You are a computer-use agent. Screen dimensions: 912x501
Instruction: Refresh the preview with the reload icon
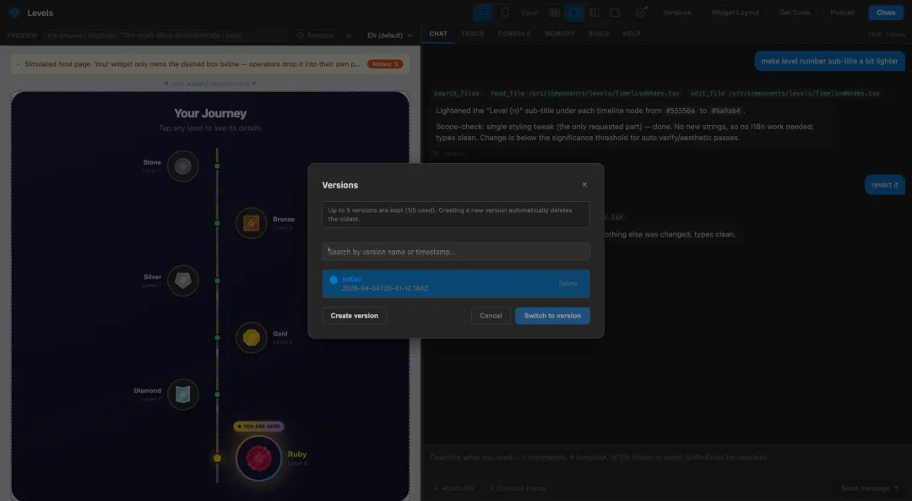pyautogui.click(x=349, y=35)
